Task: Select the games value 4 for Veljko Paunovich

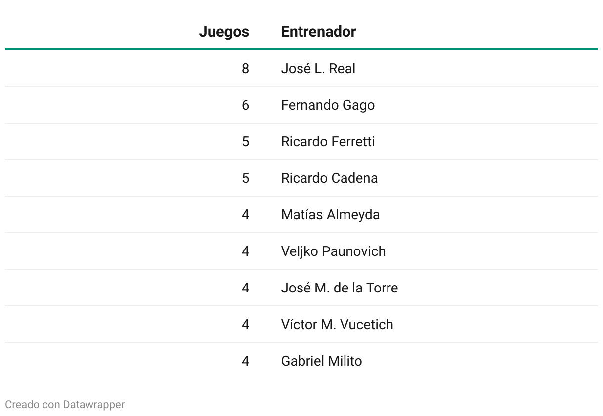Action: point(245,251)
